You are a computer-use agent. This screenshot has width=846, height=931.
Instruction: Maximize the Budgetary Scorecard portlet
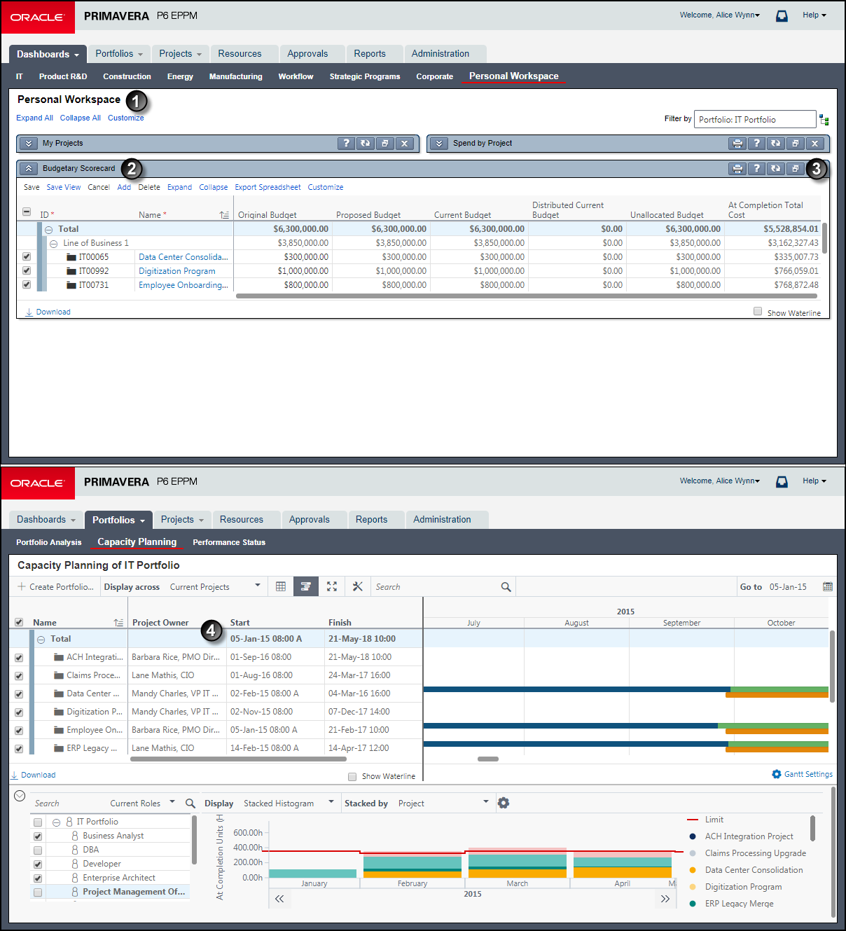(x=795, y=169)
